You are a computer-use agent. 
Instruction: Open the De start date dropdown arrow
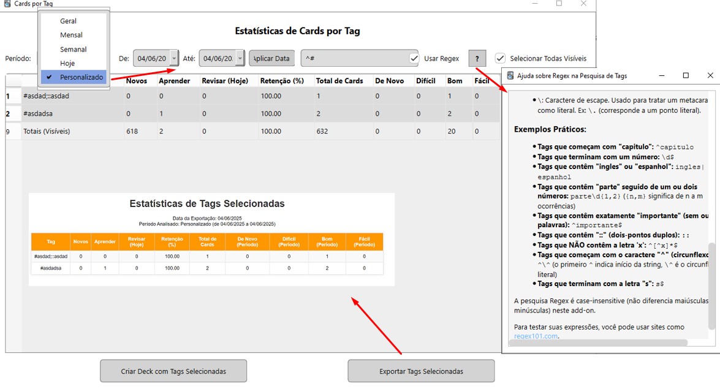(x=174, y=59)
